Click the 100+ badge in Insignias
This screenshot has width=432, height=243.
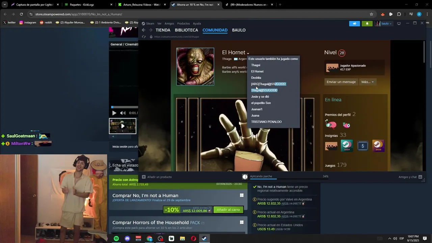(331, 146)
